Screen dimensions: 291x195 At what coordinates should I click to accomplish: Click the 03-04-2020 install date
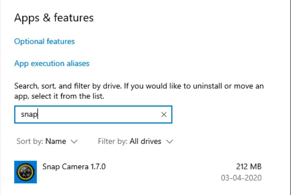[x=241, y=177]
